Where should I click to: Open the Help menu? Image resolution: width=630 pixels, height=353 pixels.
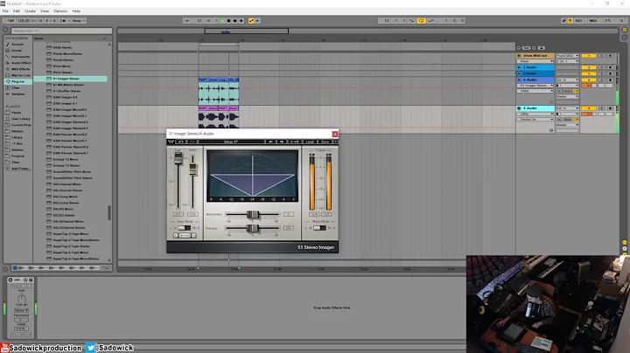[x=76, y=11]
